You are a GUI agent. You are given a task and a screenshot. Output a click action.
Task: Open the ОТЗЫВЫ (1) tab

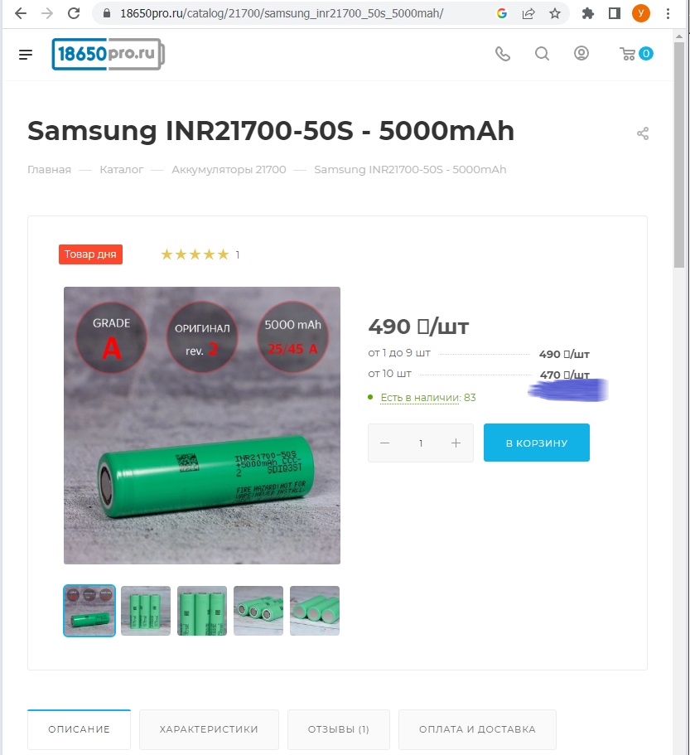[338, 729]
